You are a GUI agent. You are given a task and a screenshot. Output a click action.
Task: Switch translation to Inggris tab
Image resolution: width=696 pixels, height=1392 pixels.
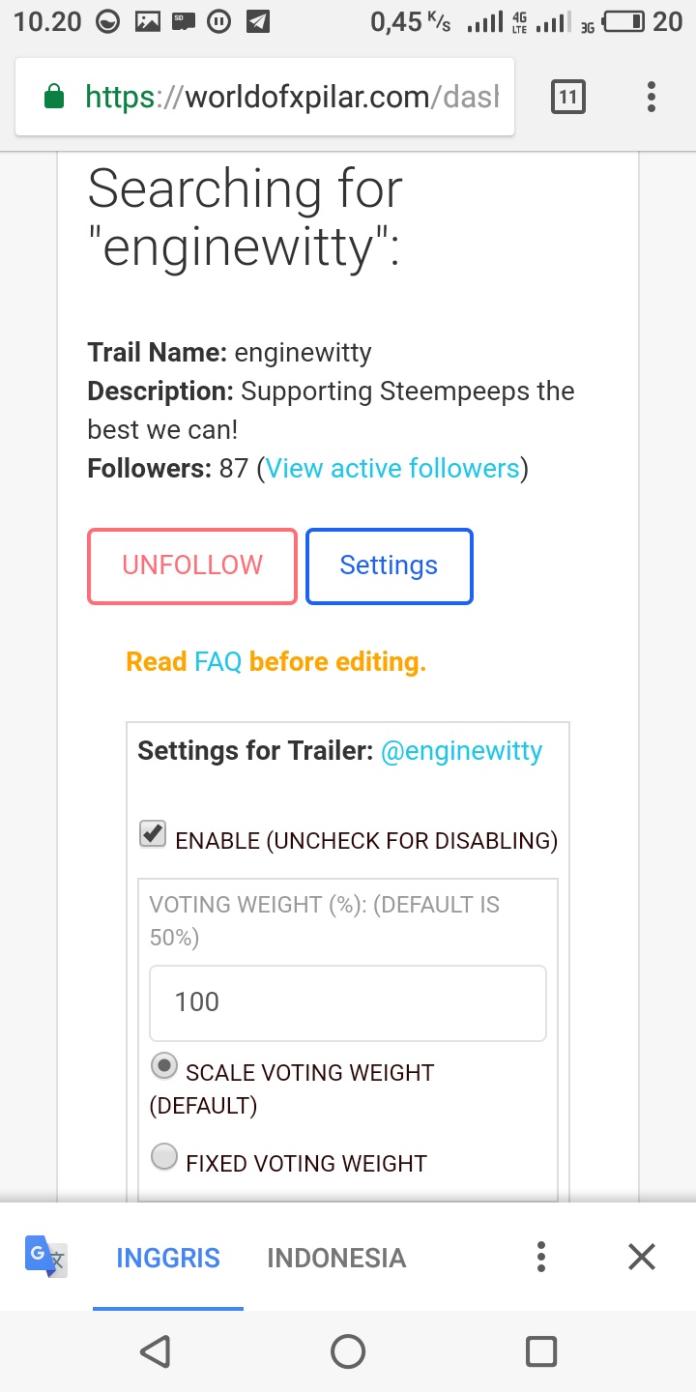[x=168, y=1258]
